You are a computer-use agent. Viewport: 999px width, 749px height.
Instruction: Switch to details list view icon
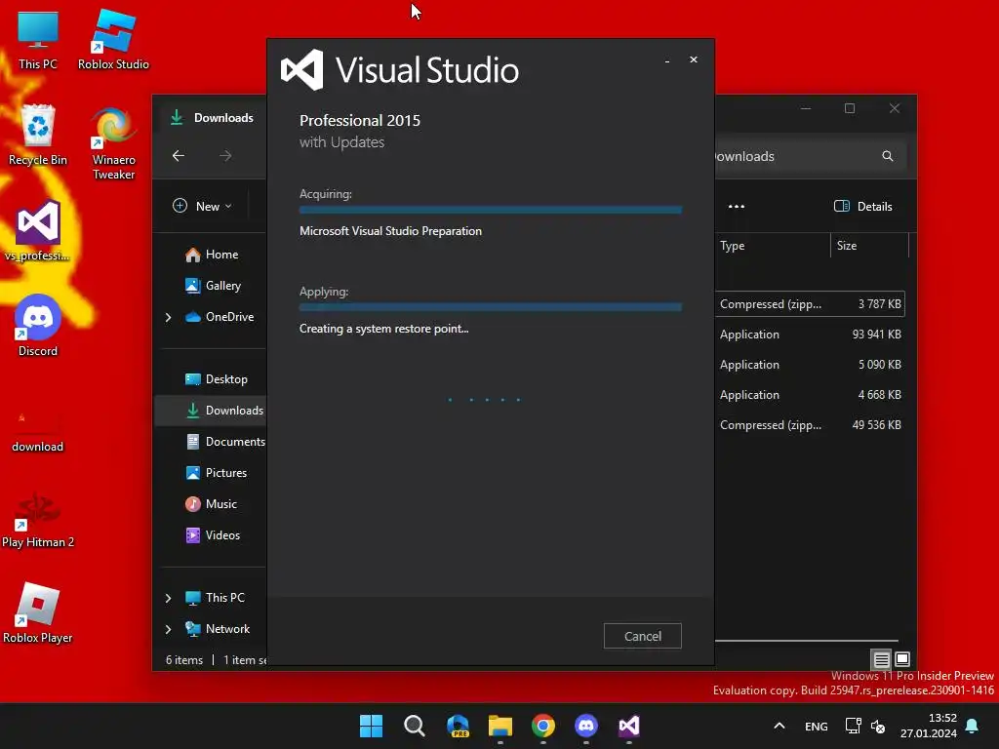point(881,659)
